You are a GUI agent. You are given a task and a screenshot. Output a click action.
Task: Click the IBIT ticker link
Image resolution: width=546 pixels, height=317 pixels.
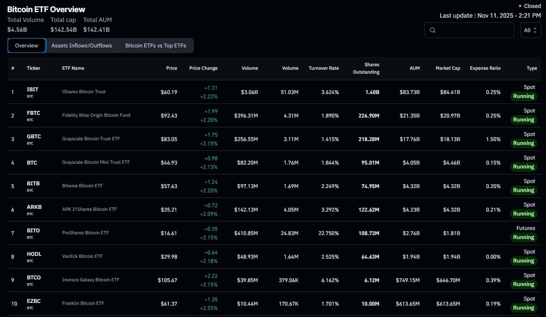[32, 89]
